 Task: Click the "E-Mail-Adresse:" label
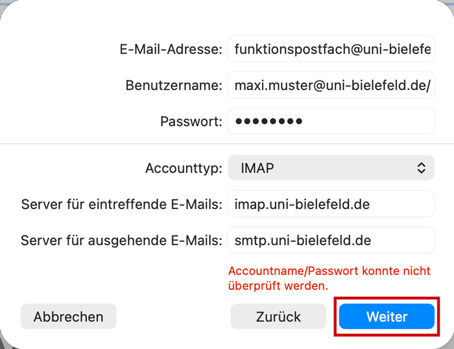pos(171,49)
